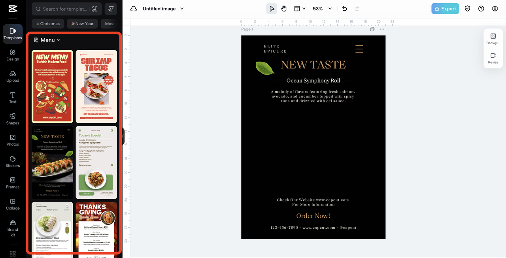
Task: Open the Design sidebar tab
Action: click(x=13, y=55)
